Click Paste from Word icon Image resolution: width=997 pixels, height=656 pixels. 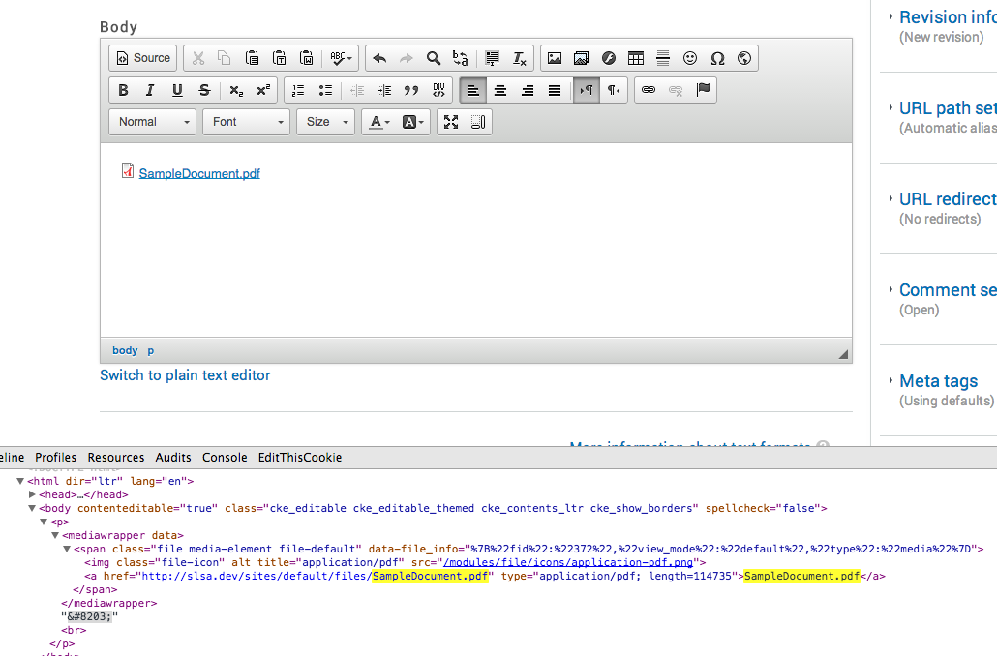point(307,58)
